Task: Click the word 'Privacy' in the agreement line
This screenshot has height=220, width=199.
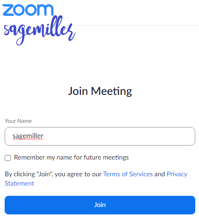Action: (177, 174)
